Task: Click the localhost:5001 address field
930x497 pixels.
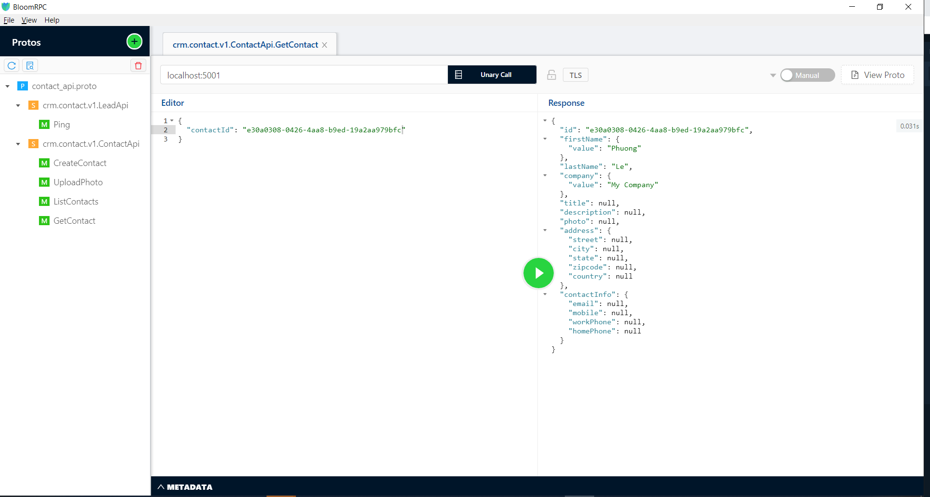Action: click(x=304, y=75)
